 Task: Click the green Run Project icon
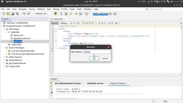(x=71, y=14)
